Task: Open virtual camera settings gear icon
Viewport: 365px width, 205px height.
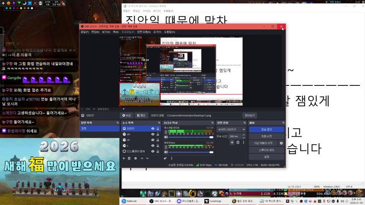Action: pyautogui.click(x=281, y=143)
